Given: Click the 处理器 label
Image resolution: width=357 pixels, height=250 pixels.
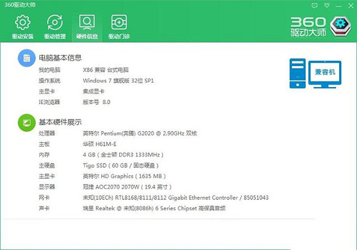Looking at the screenshot, I should click(x=47, y=133).
